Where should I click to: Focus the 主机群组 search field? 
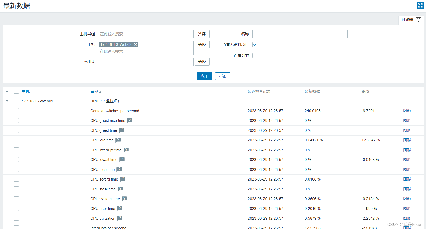click(146, 34)
